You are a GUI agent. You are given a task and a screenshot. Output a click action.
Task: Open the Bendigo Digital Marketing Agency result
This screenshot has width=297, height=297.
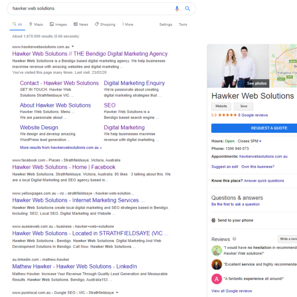click(90, 54)
